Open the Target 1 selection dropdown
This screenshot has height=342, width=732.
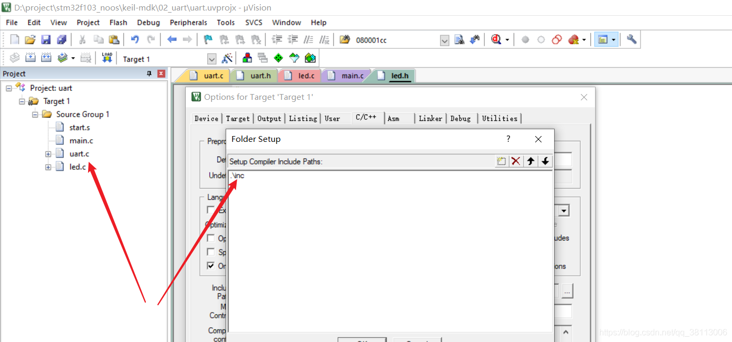click(212, 59)
